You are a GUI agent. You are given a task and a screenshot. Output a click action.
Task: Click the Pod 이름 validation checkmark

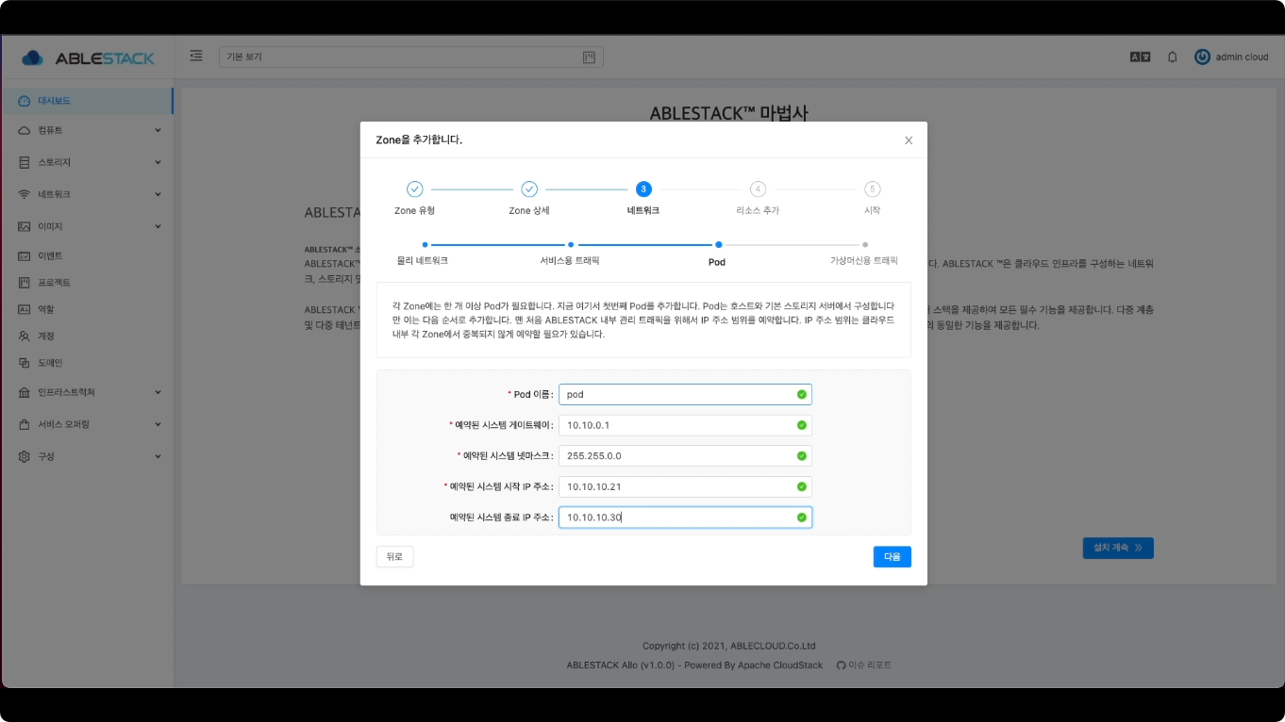point(802,394)
